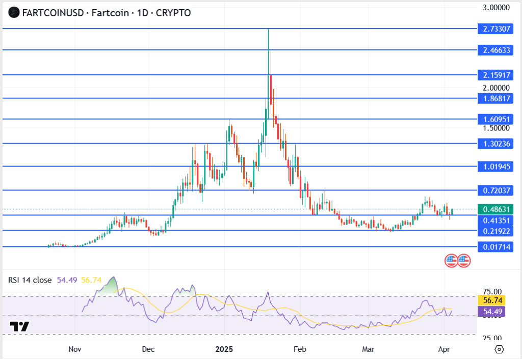
Task: Select the 1.01945 horizontal line price label
Action: tap(496, 167)
